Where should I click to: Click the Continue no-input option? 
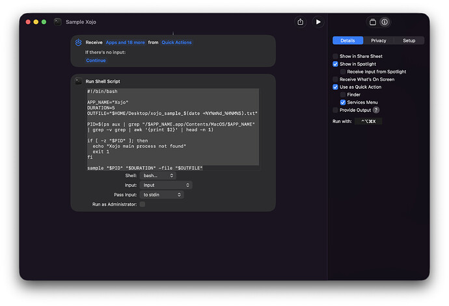coord(96,61)
